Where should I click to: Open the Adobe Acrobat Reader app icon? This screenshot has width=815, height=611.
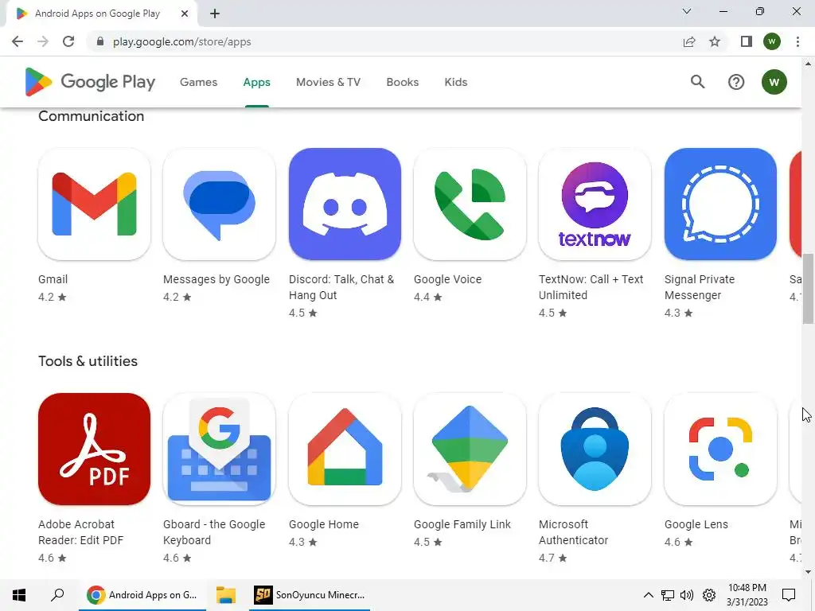[94, 449]
